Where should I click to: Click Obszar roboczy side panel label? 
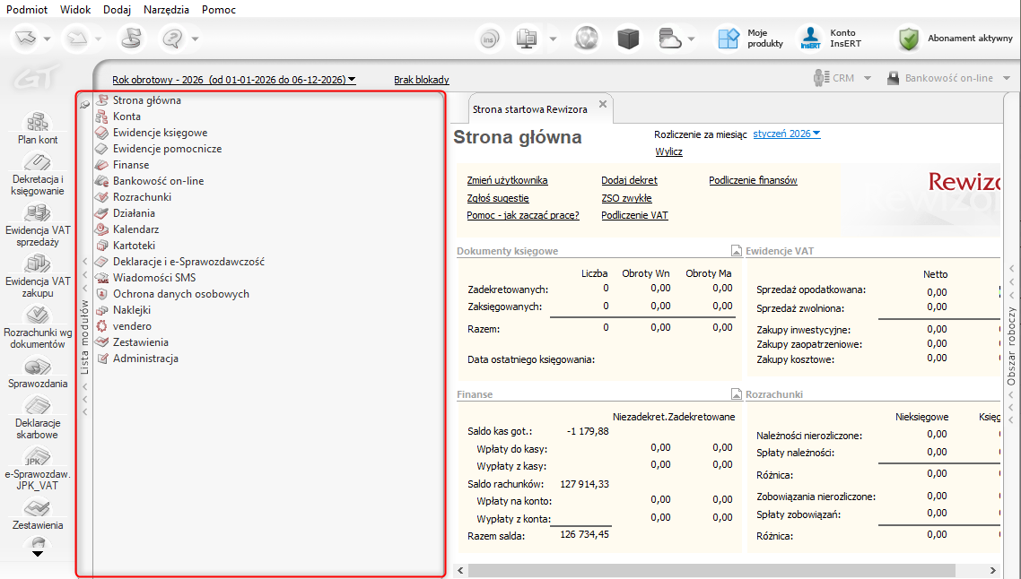coord(1011,346)
